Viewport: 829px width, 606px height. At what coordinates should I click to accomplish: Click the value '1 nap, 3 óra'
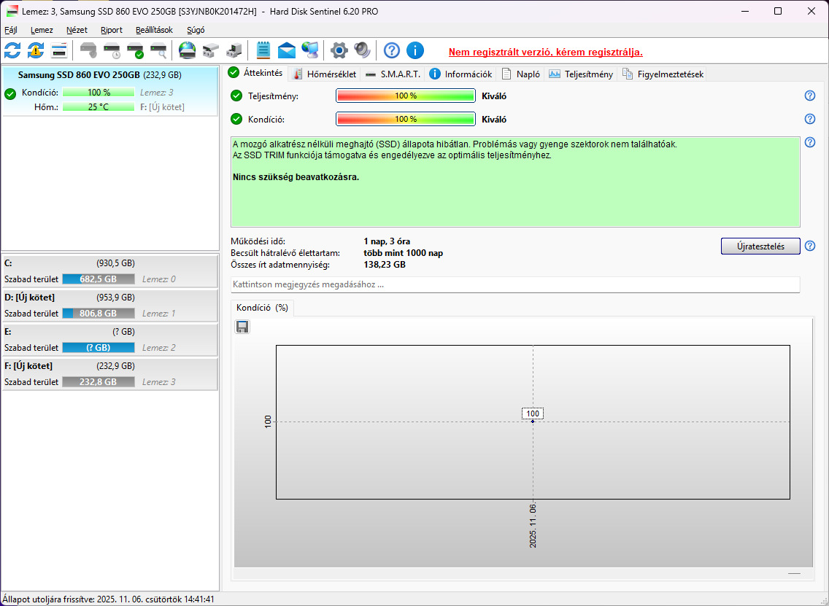(x=387, y=241)
